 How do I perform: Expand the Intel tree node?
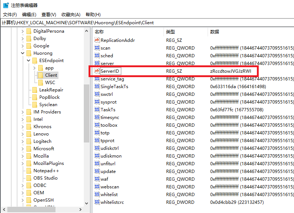click(22, 119)
